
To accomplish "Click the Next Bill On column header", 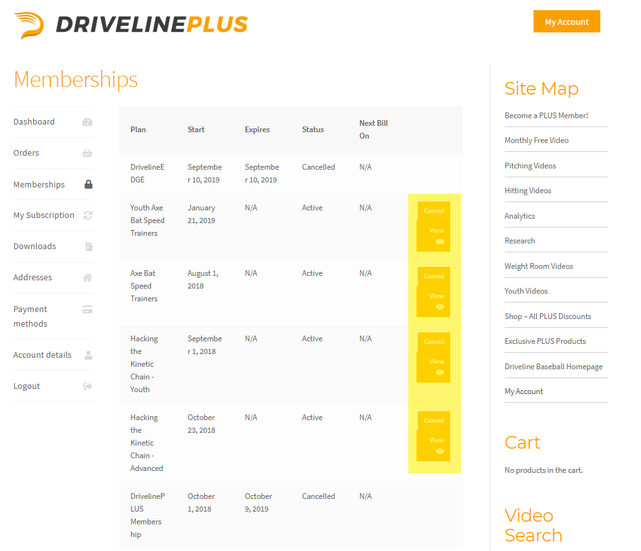I will [x=374, y=130].
